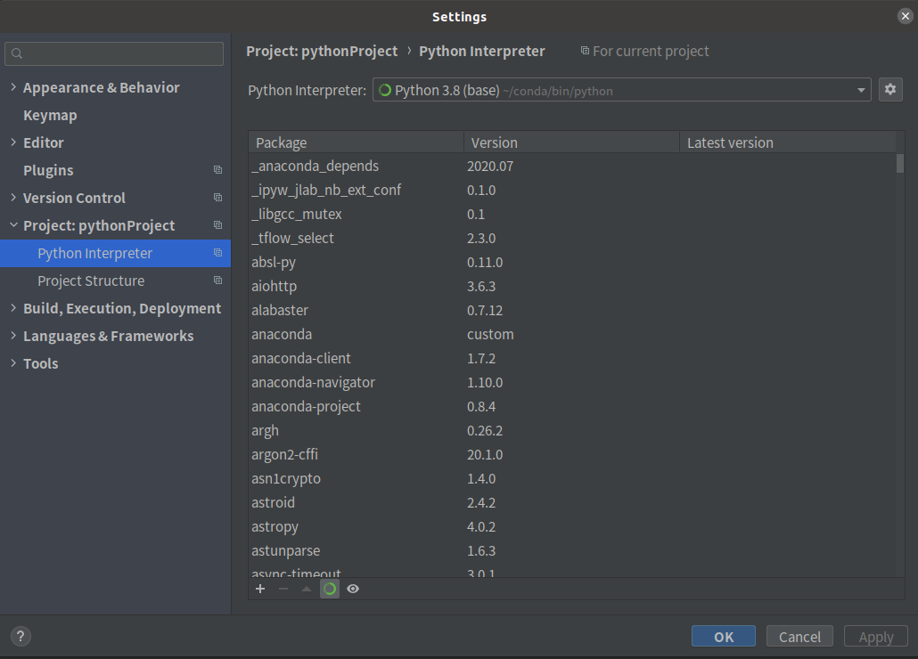Select the anaconda-client package row
Viewport: 918px width, 659px height.
tap(572, 358)
